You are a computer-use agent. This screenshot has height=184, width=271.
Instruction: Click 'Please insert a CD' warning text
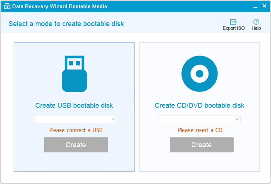click(x=200, y=130)
